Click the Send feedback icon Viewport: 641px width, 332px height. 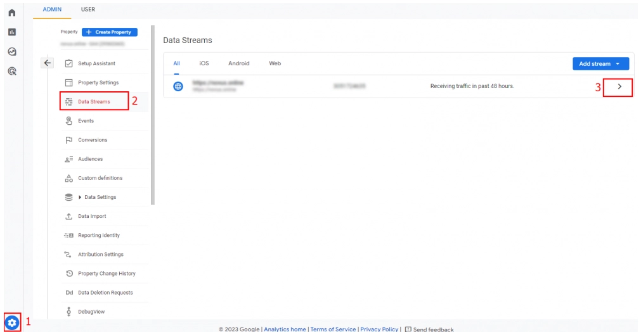coord(408,329)
